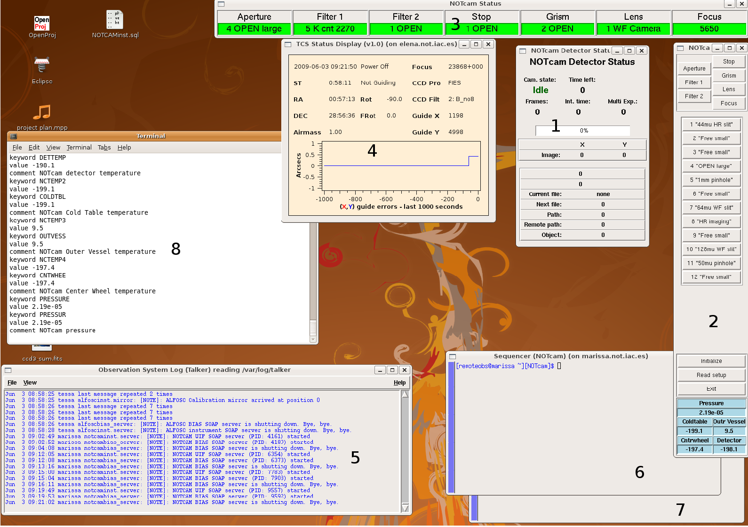Viewport: 748px width, 527px height.
Task: Choose aperture 1 "44mu HR slit"
Action: point(711,125)
